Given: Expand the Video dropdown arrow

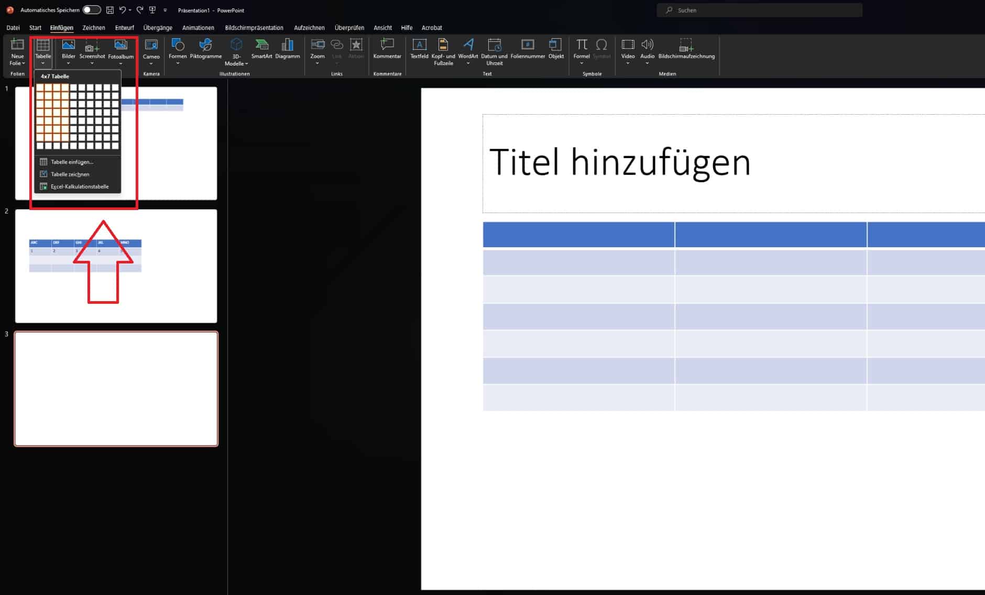Looking at the screenshot, I should pyautogui.click(x=628, y=63).
